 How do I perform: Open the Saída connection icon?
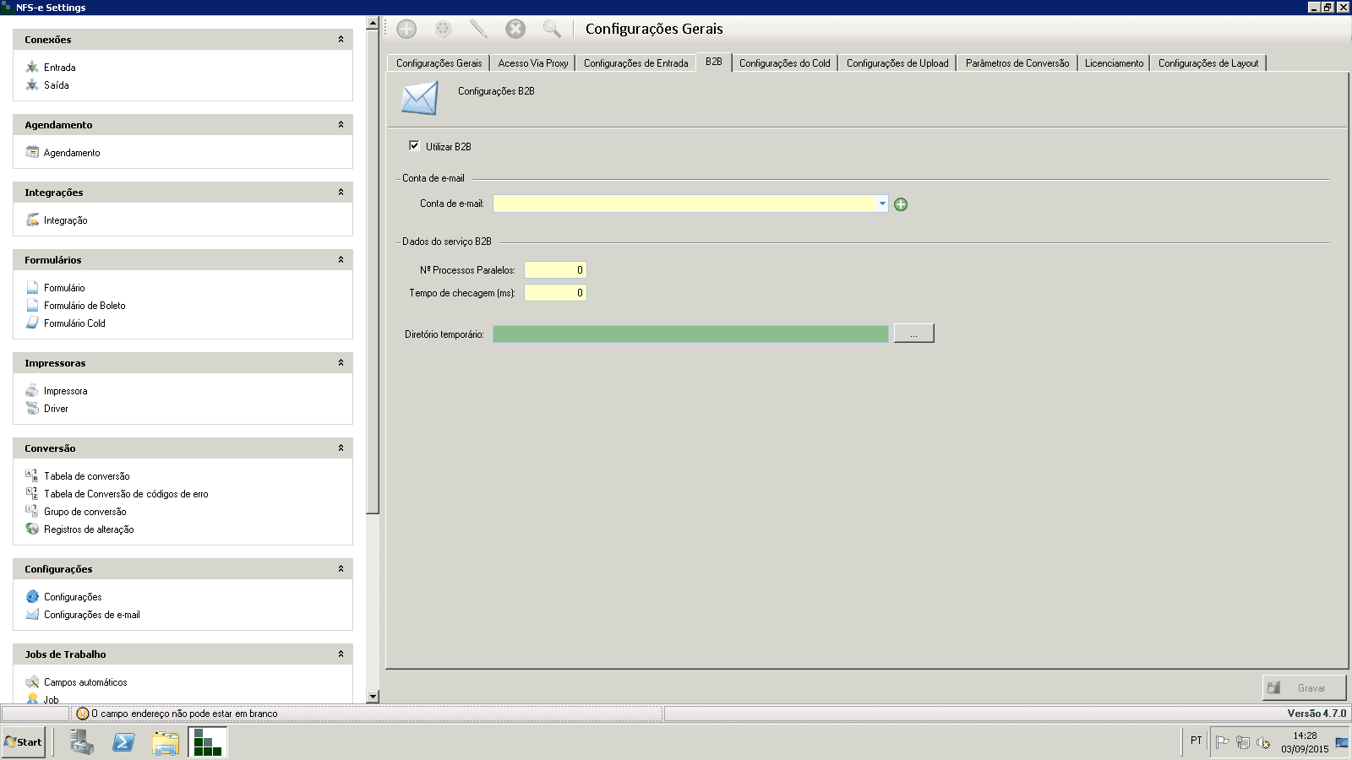[x=32, y=84]
